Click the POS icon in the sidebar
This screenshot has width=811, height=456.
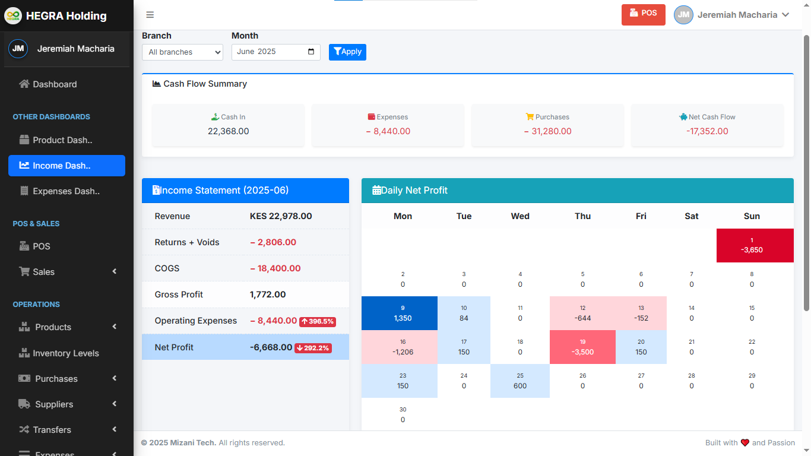(x=24, y=246)
